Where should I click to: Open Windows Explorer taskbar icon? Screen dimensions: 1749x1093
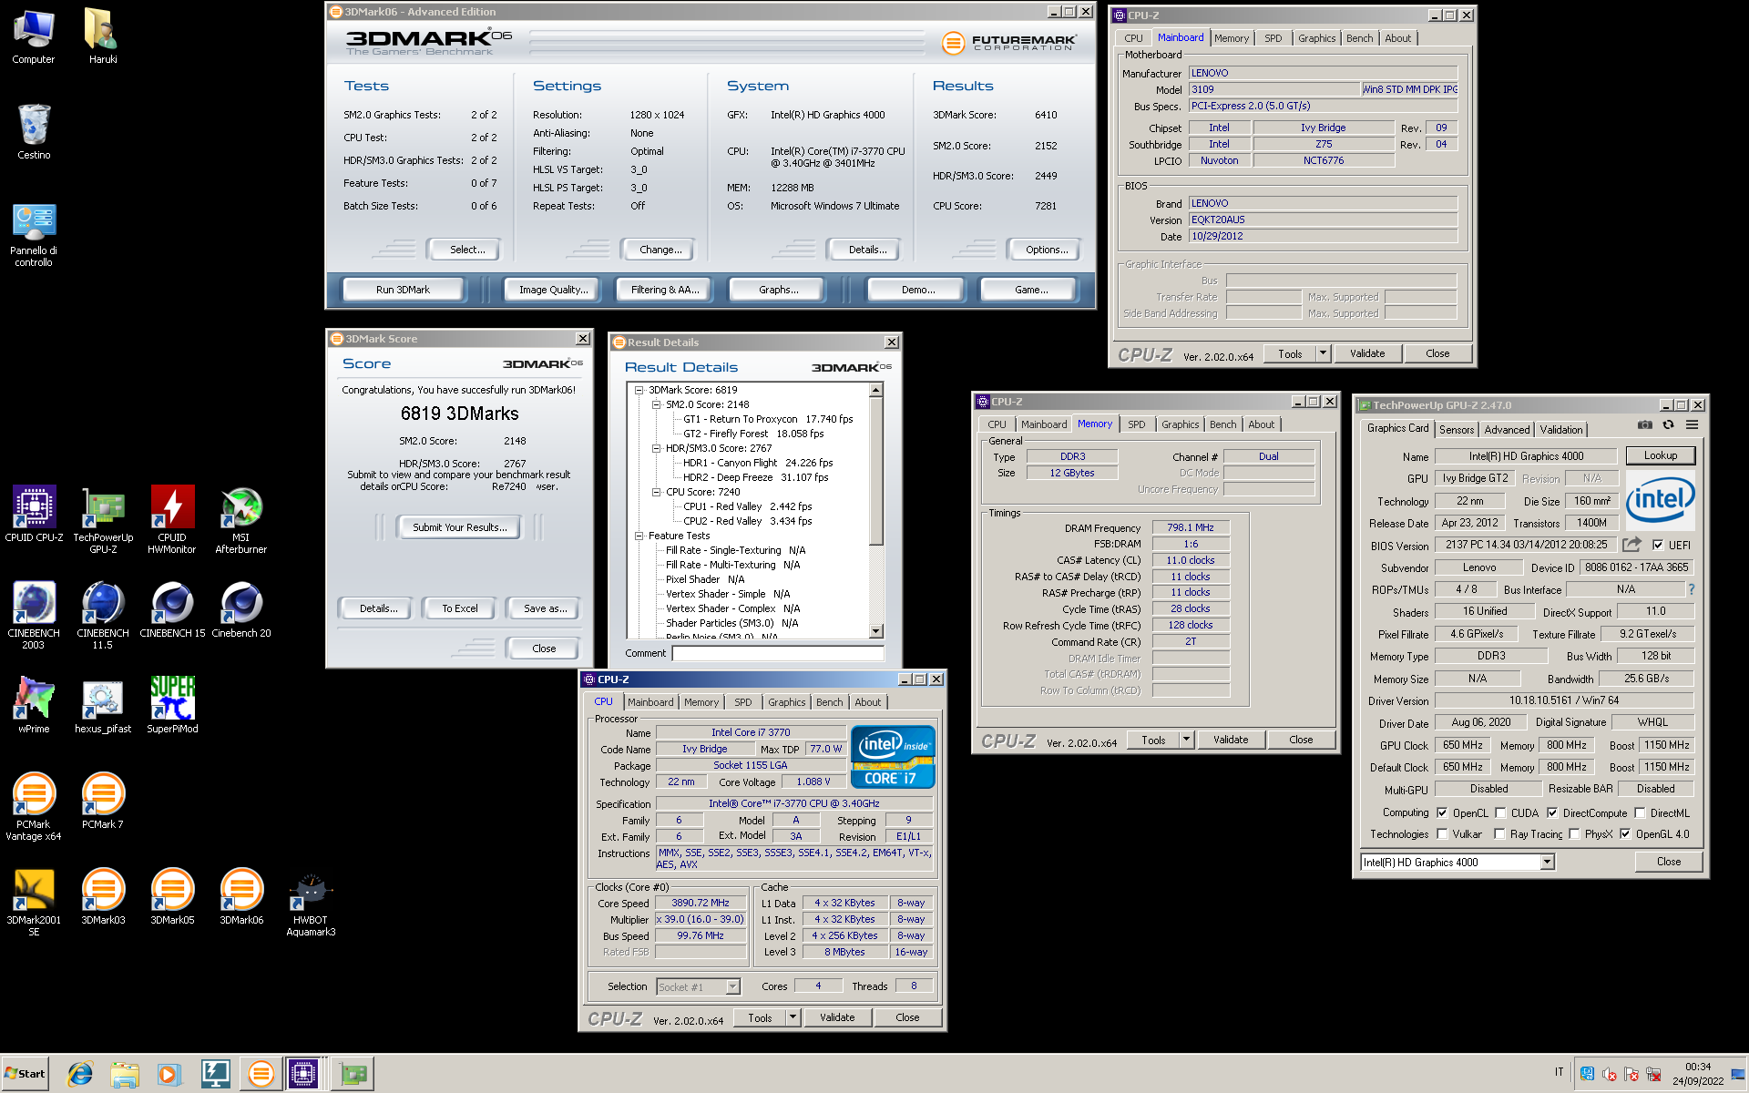point(125,1075)
